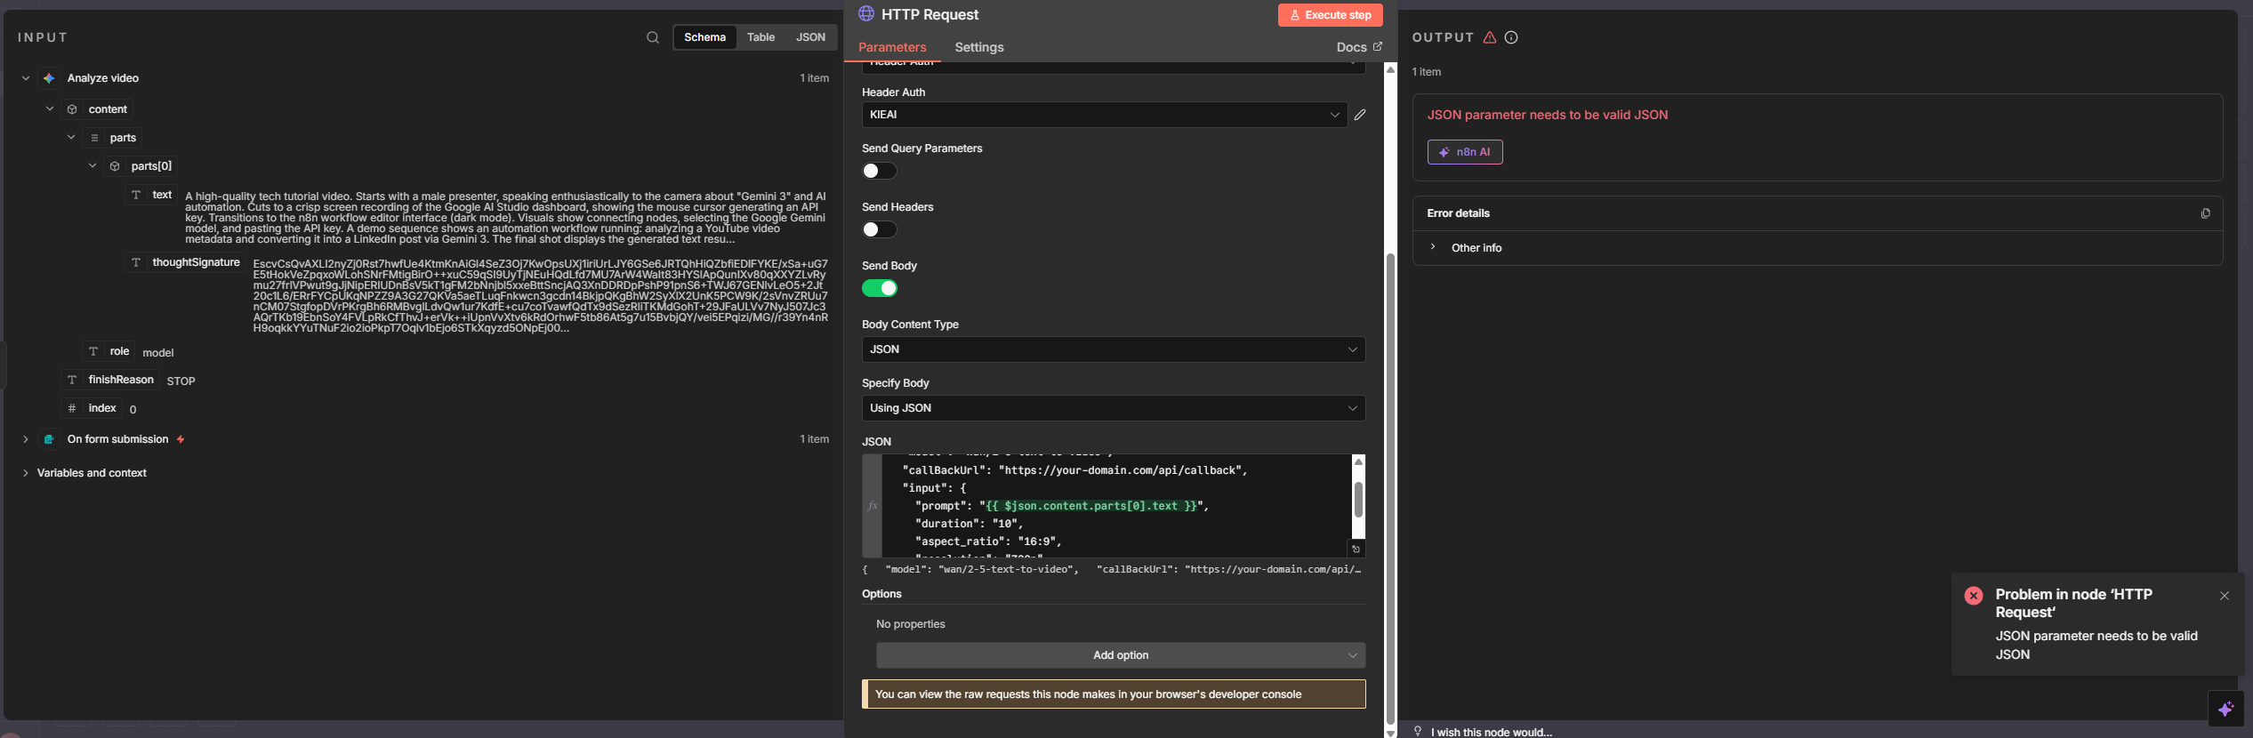
Task: Click the output info circle icon
Action: [1511, 37]
